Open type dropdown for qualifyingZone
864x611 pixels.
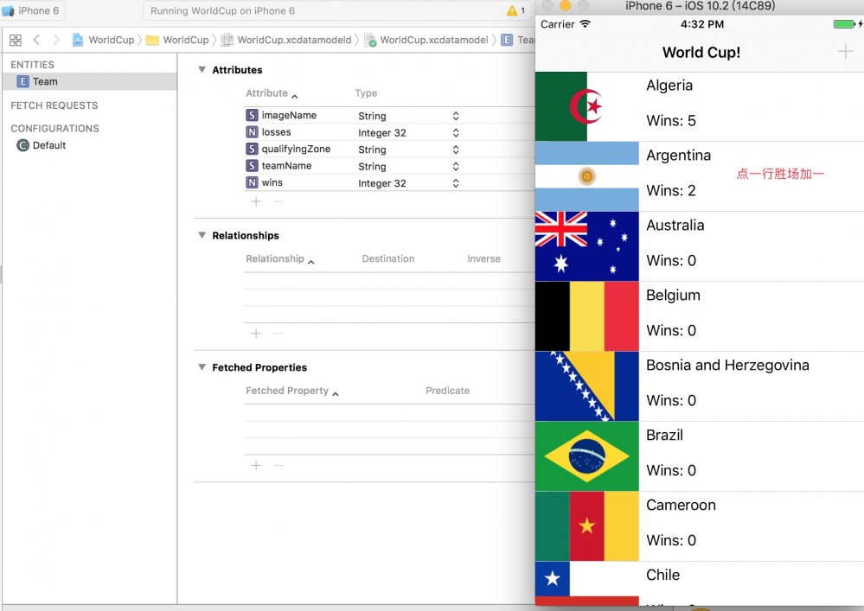(x=456, y=150)
